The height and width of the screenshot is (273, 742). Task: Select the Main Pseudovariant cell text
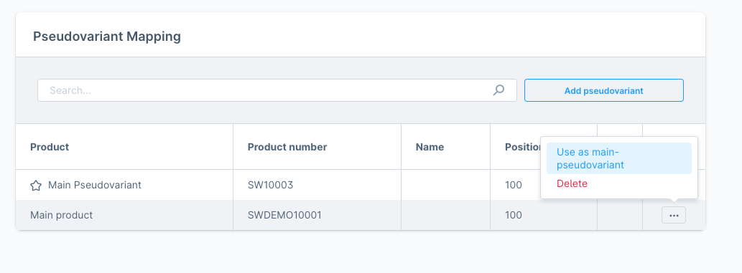pos(95,185)
